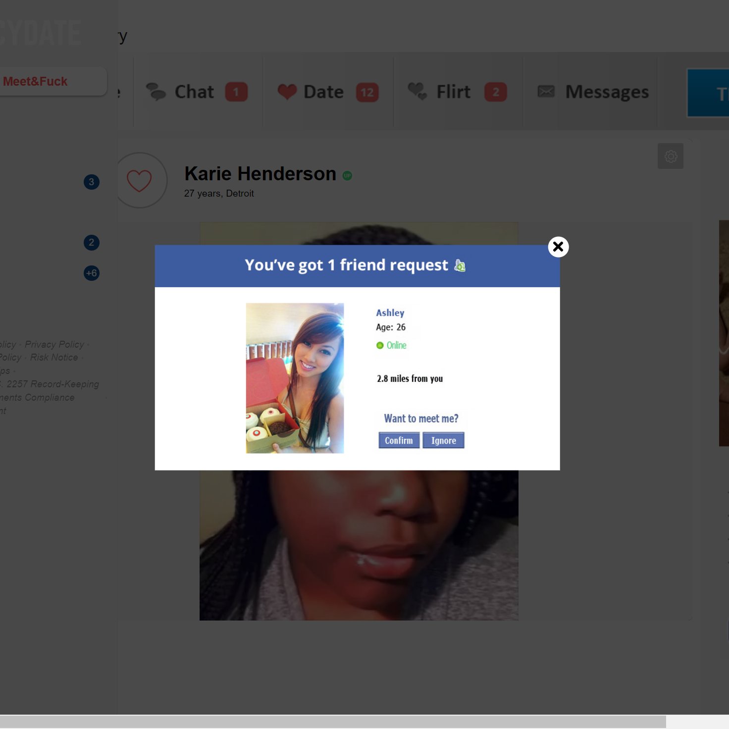Click the friend request icon in popup header

click(x=460, y=265)
